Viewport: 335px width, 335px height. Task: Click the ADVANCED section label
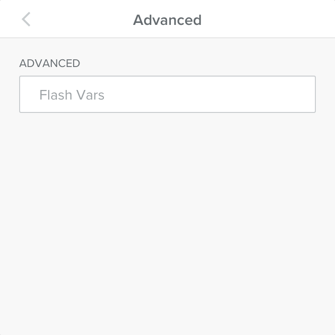pos(49,63)
